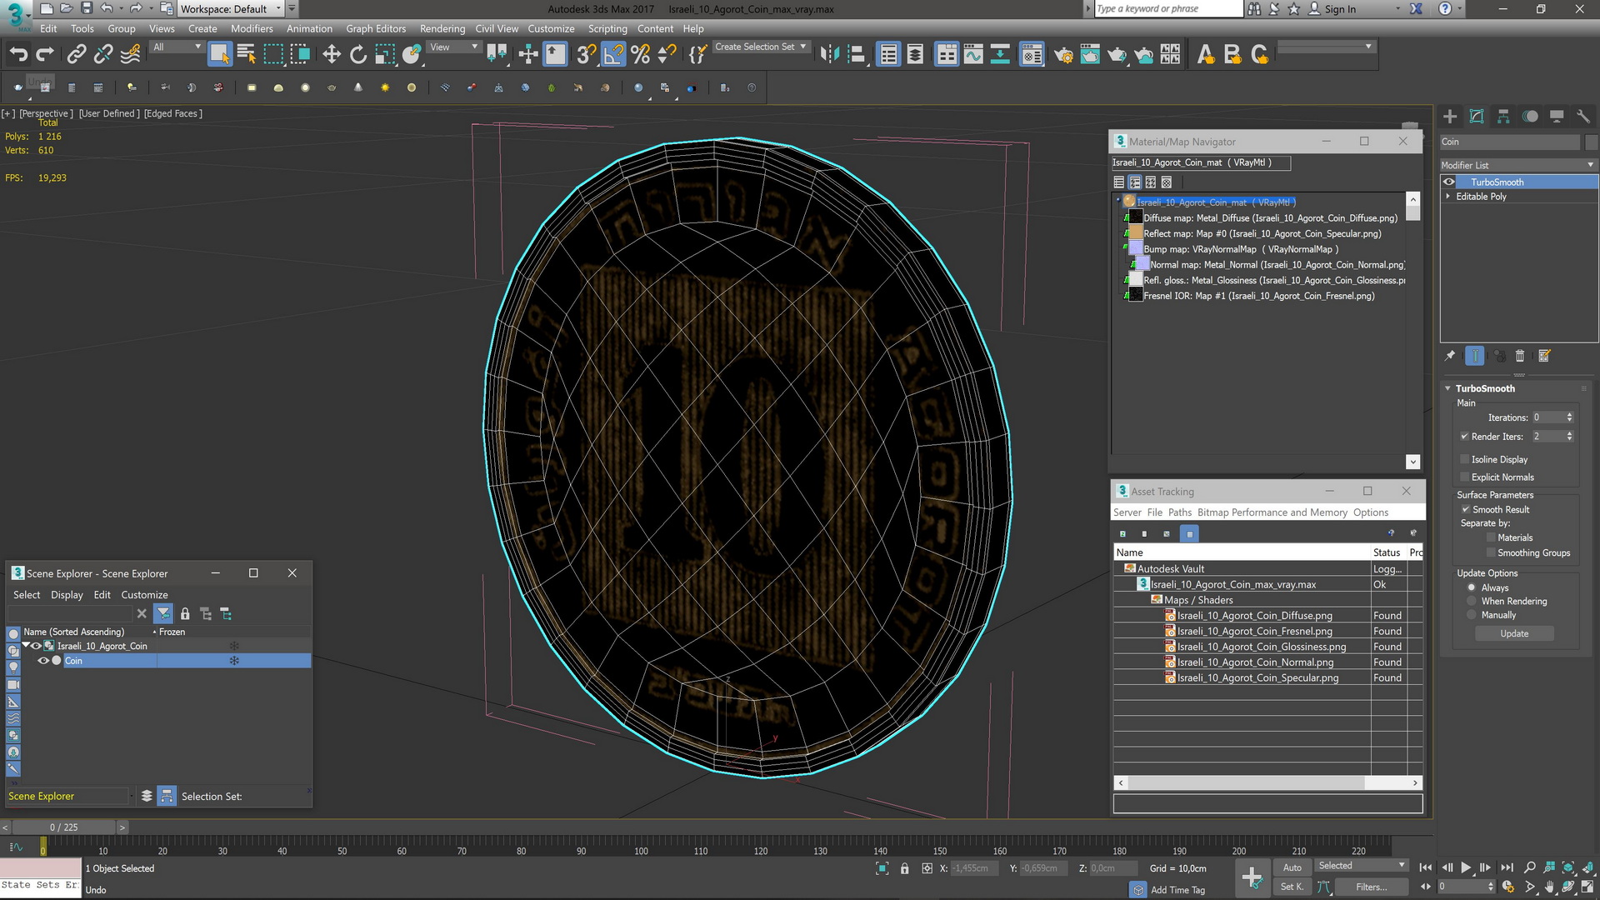Select the Move tool in main toolbar
This screenshot has width=1600, height=900.
pyautogui.click(x=332, y=55)
